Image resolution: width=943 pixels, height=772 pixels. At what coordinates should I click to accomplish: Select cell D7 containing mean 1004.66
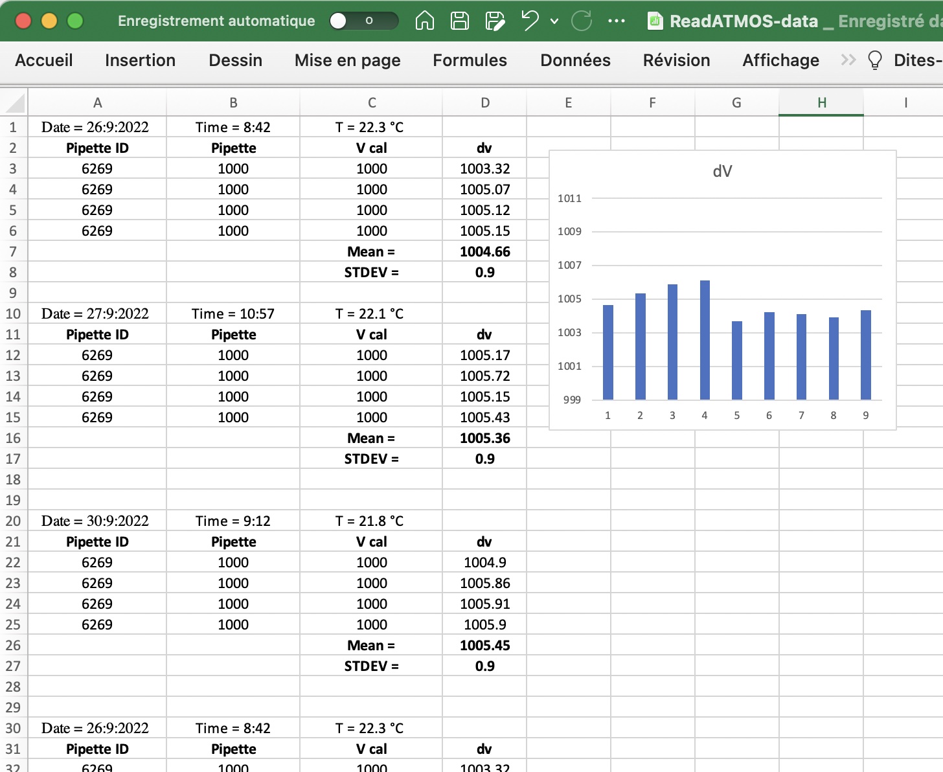pyautogui.click(x=484, y=251)
